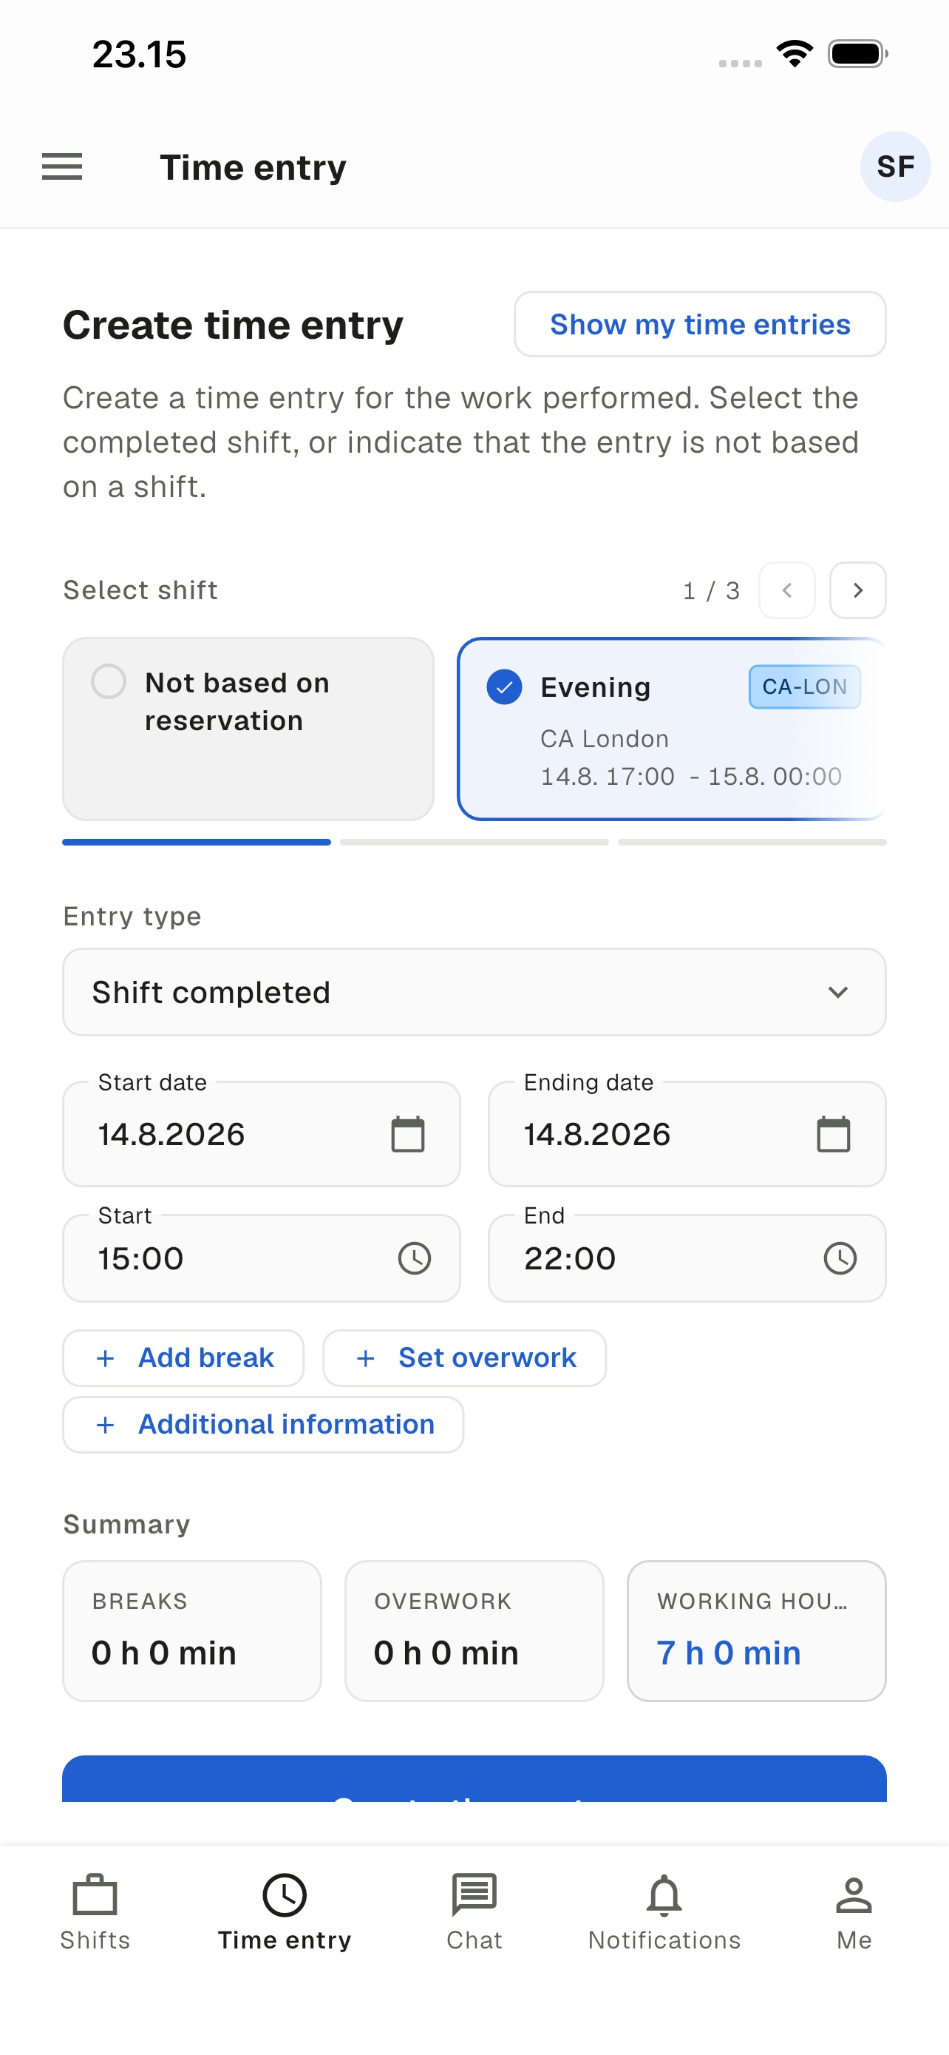
Task: Open the hamburger navigation menu
Action: pos(62,166)
